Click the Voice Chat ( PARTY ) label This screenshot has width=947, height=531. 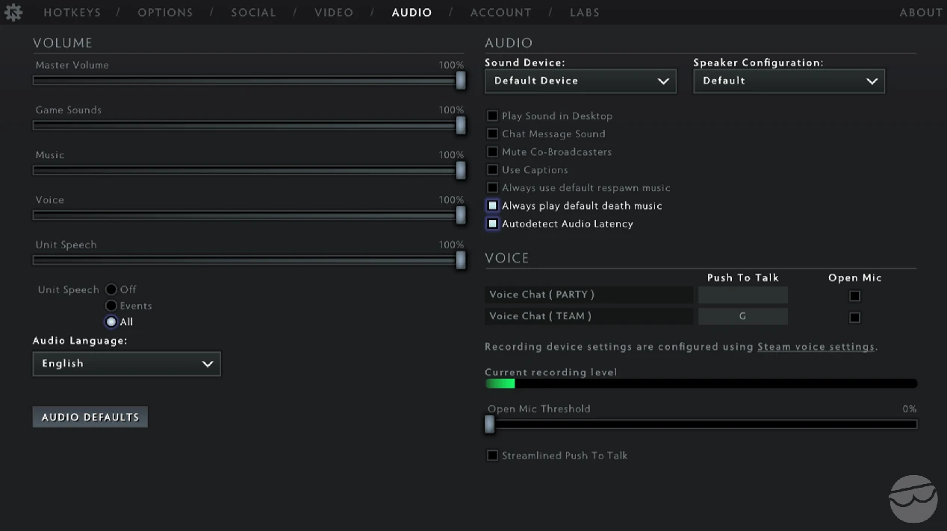(x=541, y=295)
